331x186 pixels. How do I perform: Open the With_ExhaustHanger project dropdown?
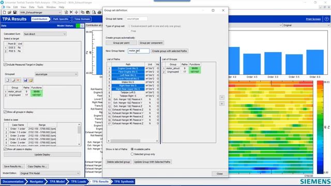(x=40, y=12)
